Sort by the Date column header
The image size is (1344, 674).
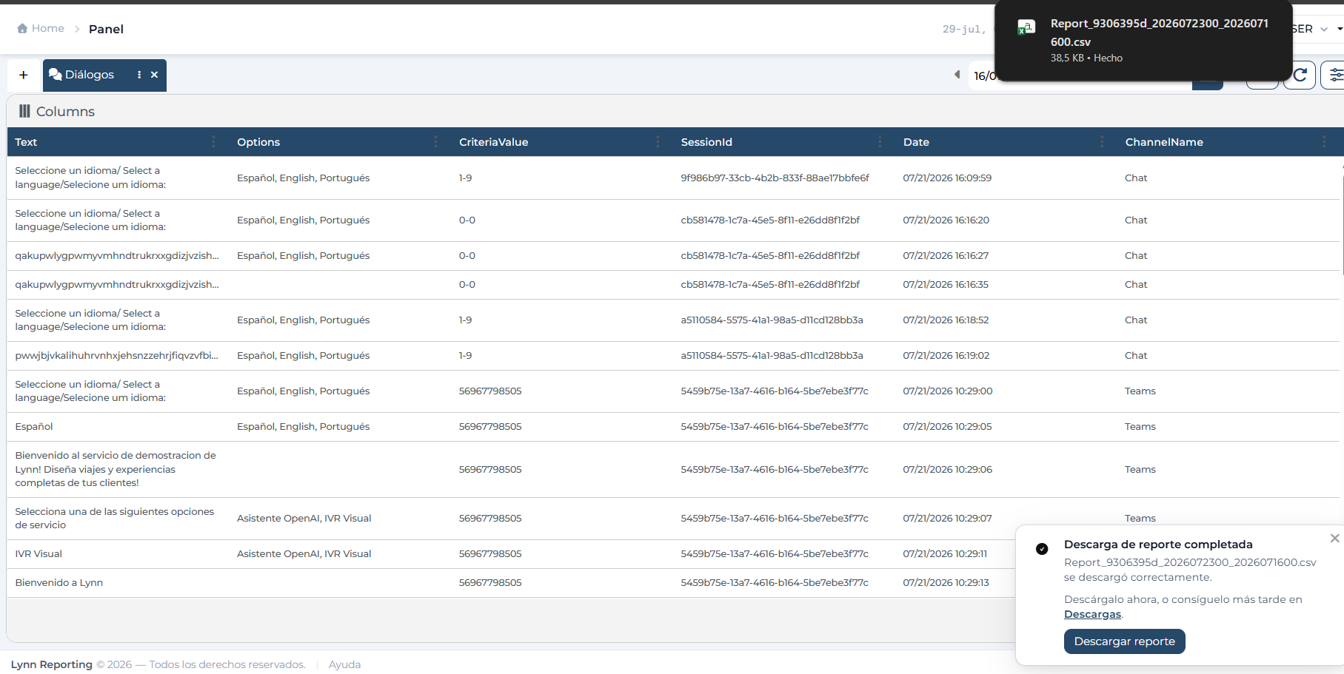pyautogui.click(x=916, y=142)
